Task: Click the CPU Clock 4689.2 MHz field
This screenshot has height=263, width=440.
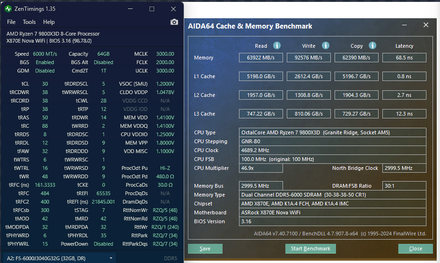Action: 333,150
